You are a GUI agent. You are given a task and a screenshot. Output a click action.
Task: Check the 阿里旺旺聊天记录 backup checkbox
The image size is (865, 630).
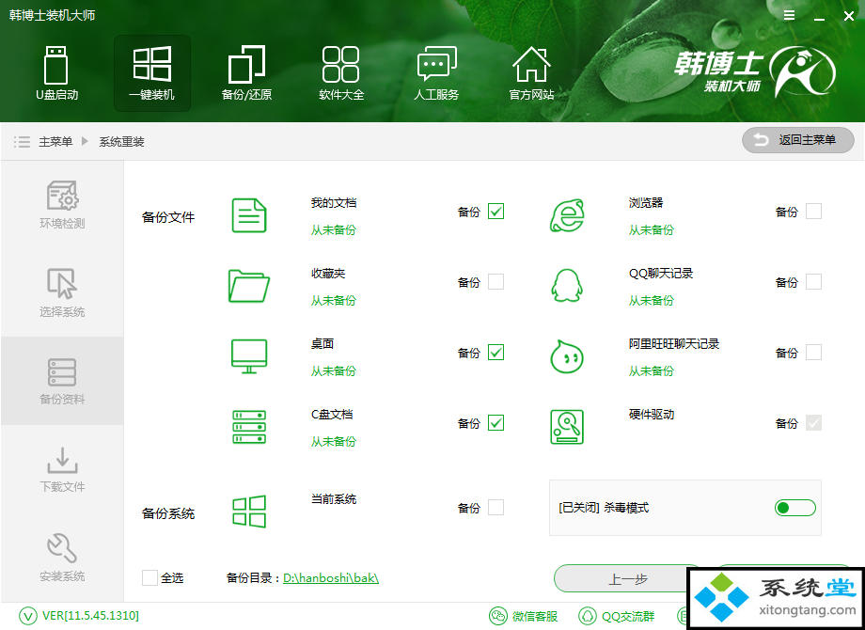813,353
